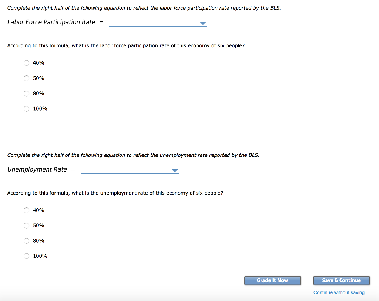This screenshot has height=301, width=379.
Task: Click the Continue without saving link
Action: tap(339, 292)
